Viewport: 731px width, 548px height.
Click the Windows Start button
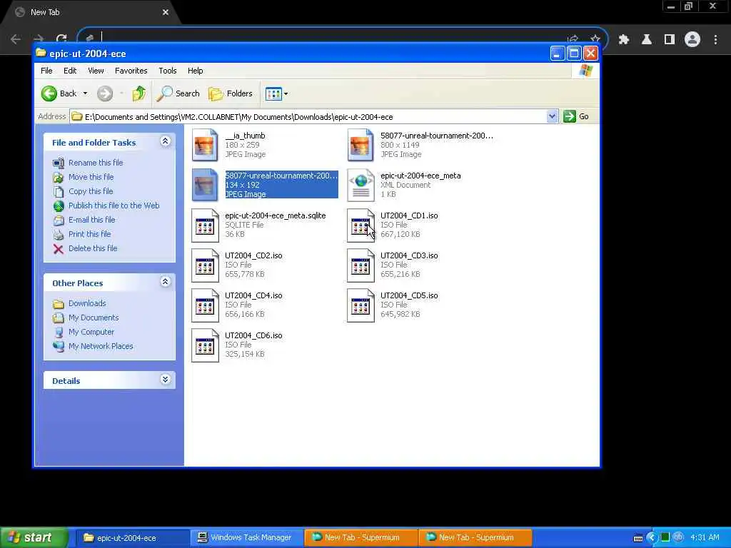34,538
